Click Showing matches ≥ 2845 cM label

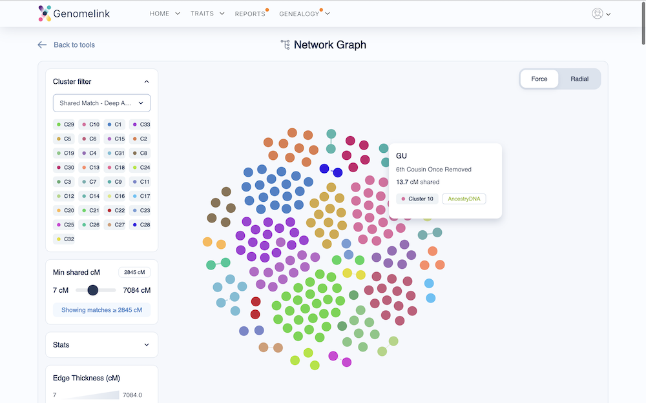(x=102, y=310)
